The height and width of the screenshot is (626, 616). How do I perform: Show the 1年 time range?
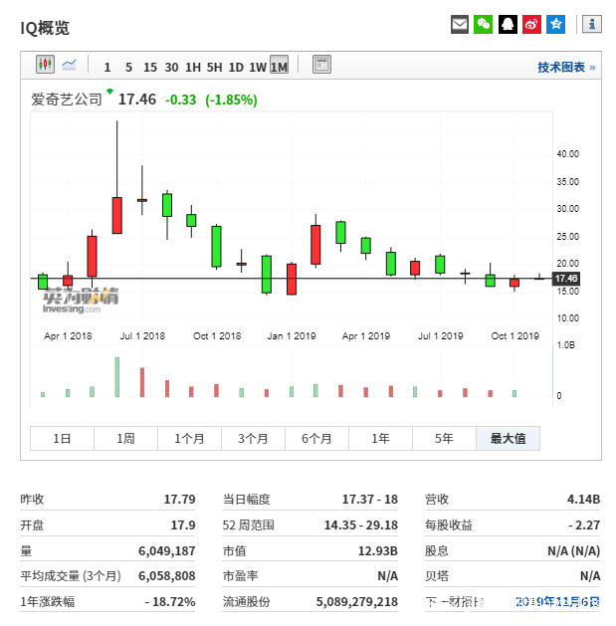pyautogui.click(x=380, y=438)
